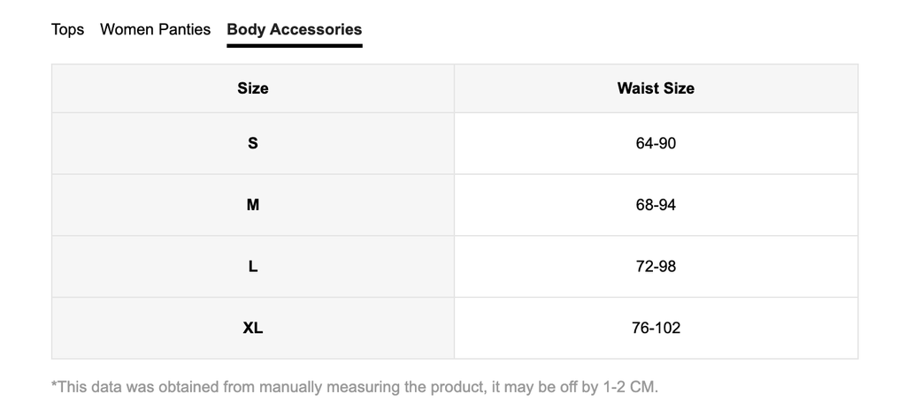The height and width of the screenshot is (402, 906).
Task: Select the M size label
Action: [253, 205]
